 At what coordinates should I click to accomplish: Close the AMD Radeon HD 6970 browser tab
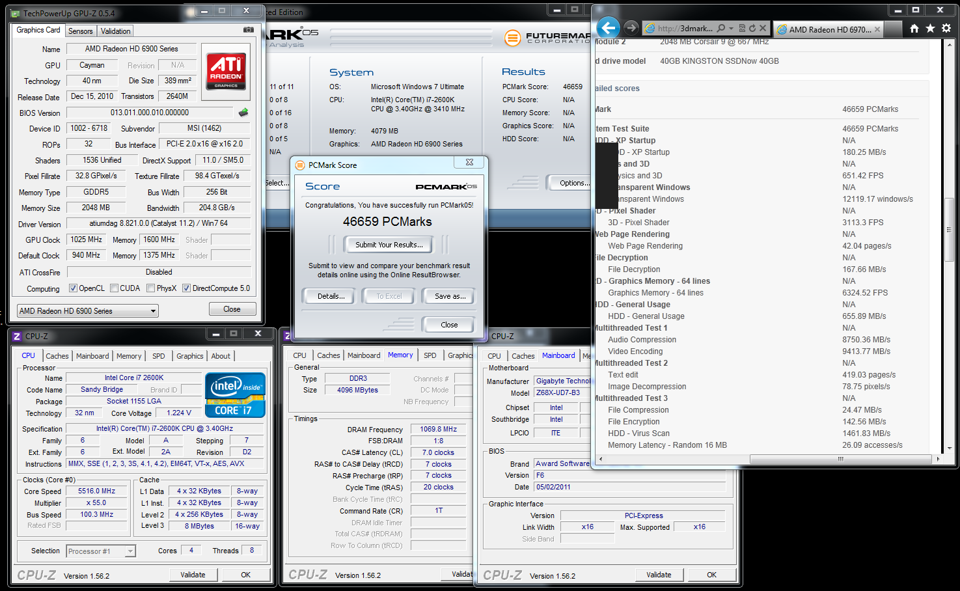coord(877,29)
